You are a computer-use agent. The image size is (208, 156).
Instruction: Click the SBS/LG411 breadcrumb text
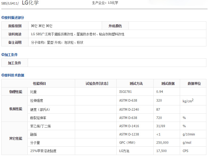10,3
